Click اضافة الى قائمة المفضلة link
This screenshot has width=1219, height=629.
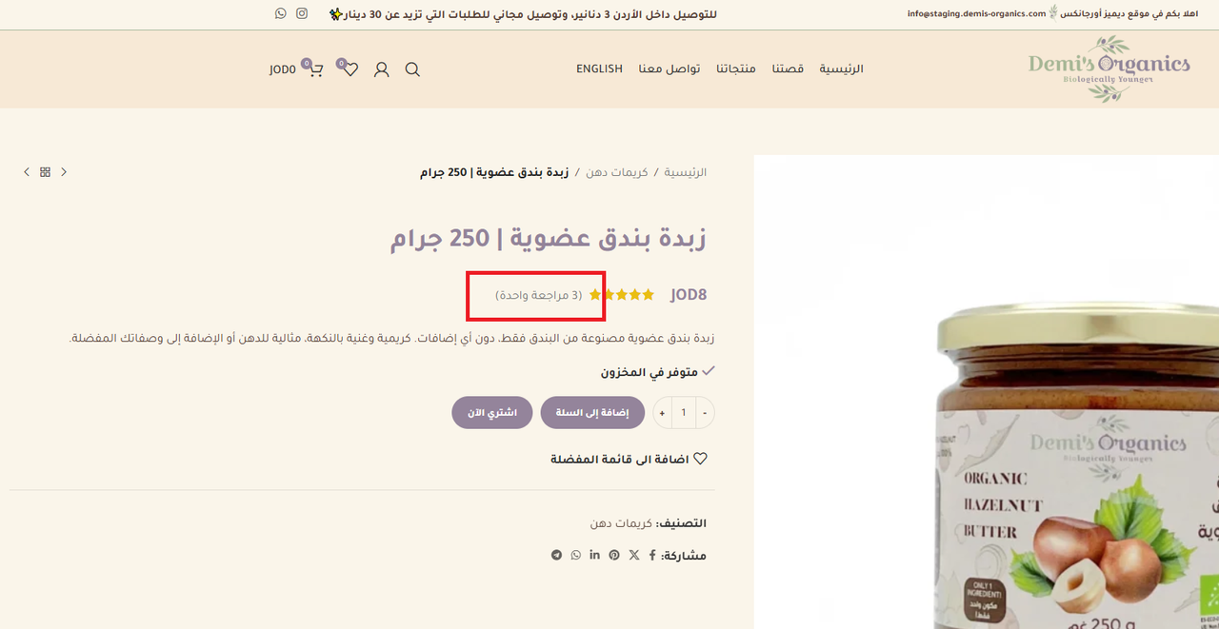[x=629, y=459]
